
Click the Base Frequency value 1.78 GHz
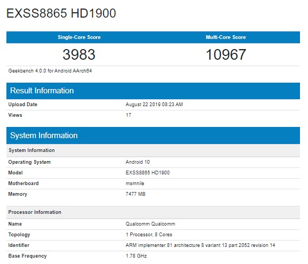tap(136, 256)
